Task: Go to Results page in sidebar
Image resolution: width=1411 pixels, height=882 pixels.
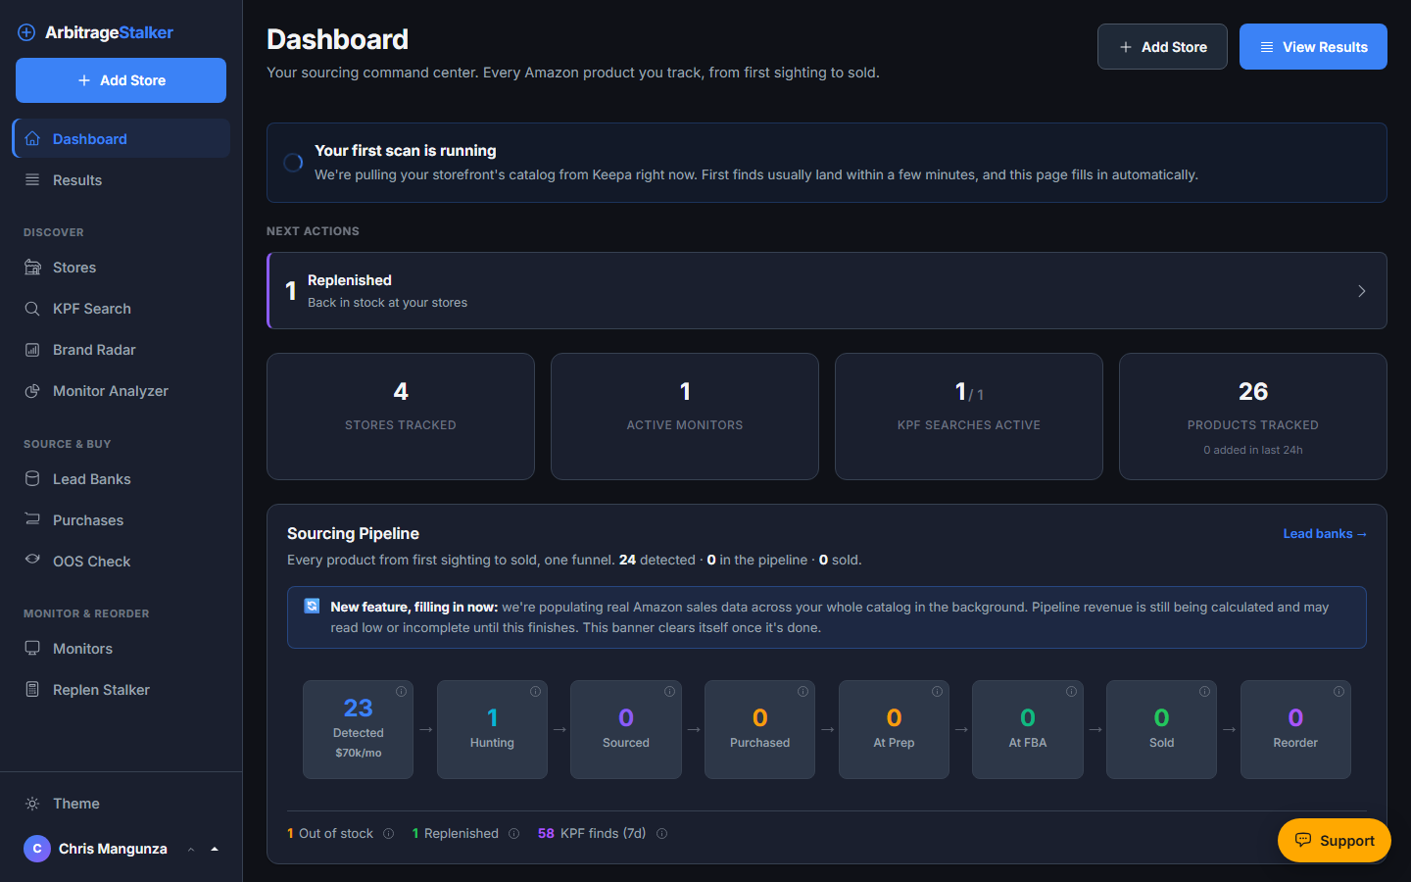Action: click(122, 180)
